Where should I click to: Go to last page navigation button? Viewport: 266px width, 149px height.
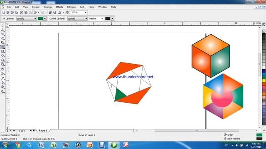pos(34,131)
